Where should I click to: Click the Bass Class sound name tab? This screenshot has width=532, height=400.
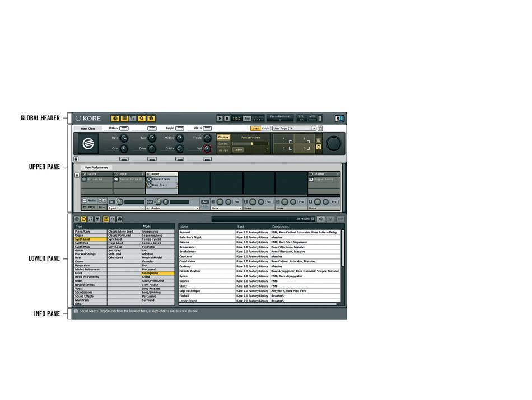88,129
